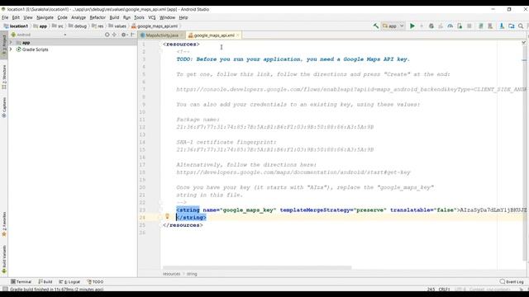The width and height of the screenshot is (529, 297).
Task: Click the Search Everywhere magnifier icon
Action: [x=521, y=26]
